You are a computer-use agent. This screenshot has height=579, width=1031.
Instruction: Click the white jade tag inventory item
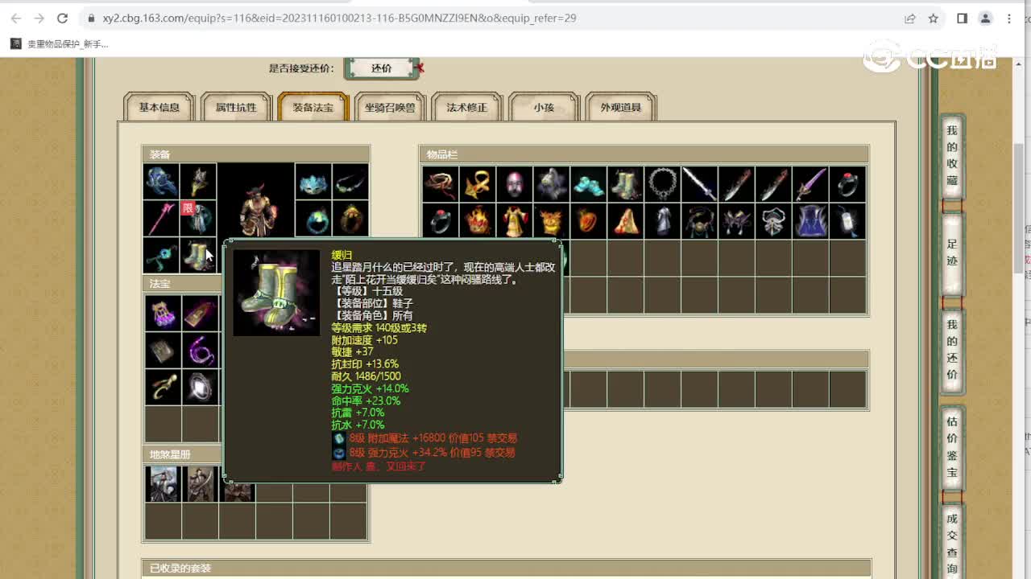click(848, 221)
